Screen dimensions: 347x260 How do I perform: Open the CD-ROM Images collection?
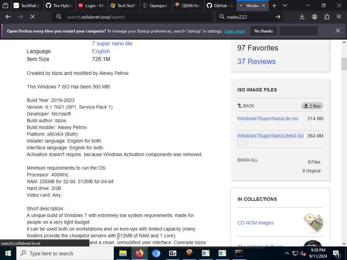click(x=256, y=223)
